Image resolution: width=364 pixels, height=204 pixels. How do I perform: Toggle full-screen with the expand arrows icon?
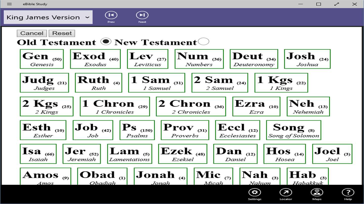336,4
